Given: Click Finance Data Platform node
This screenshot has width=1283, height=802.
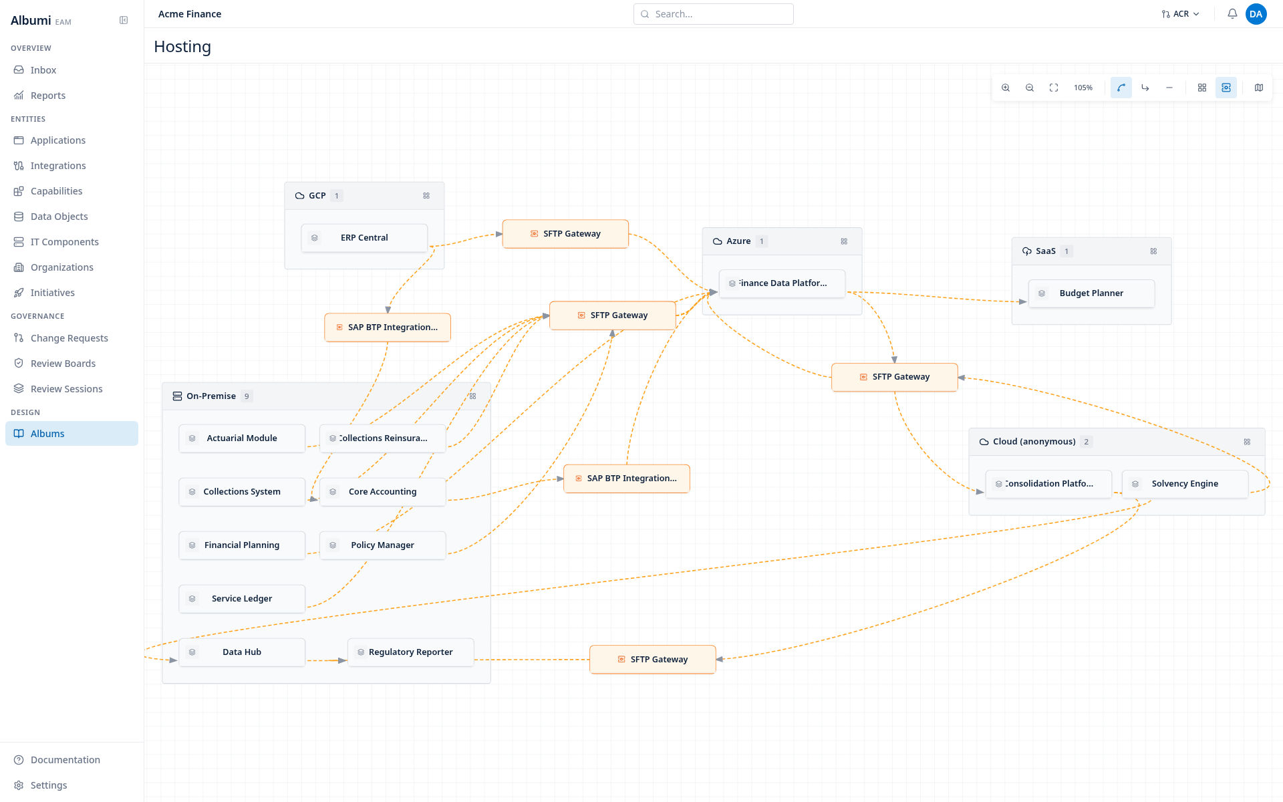Looking at the screenshot, I should tap(782, 283).
